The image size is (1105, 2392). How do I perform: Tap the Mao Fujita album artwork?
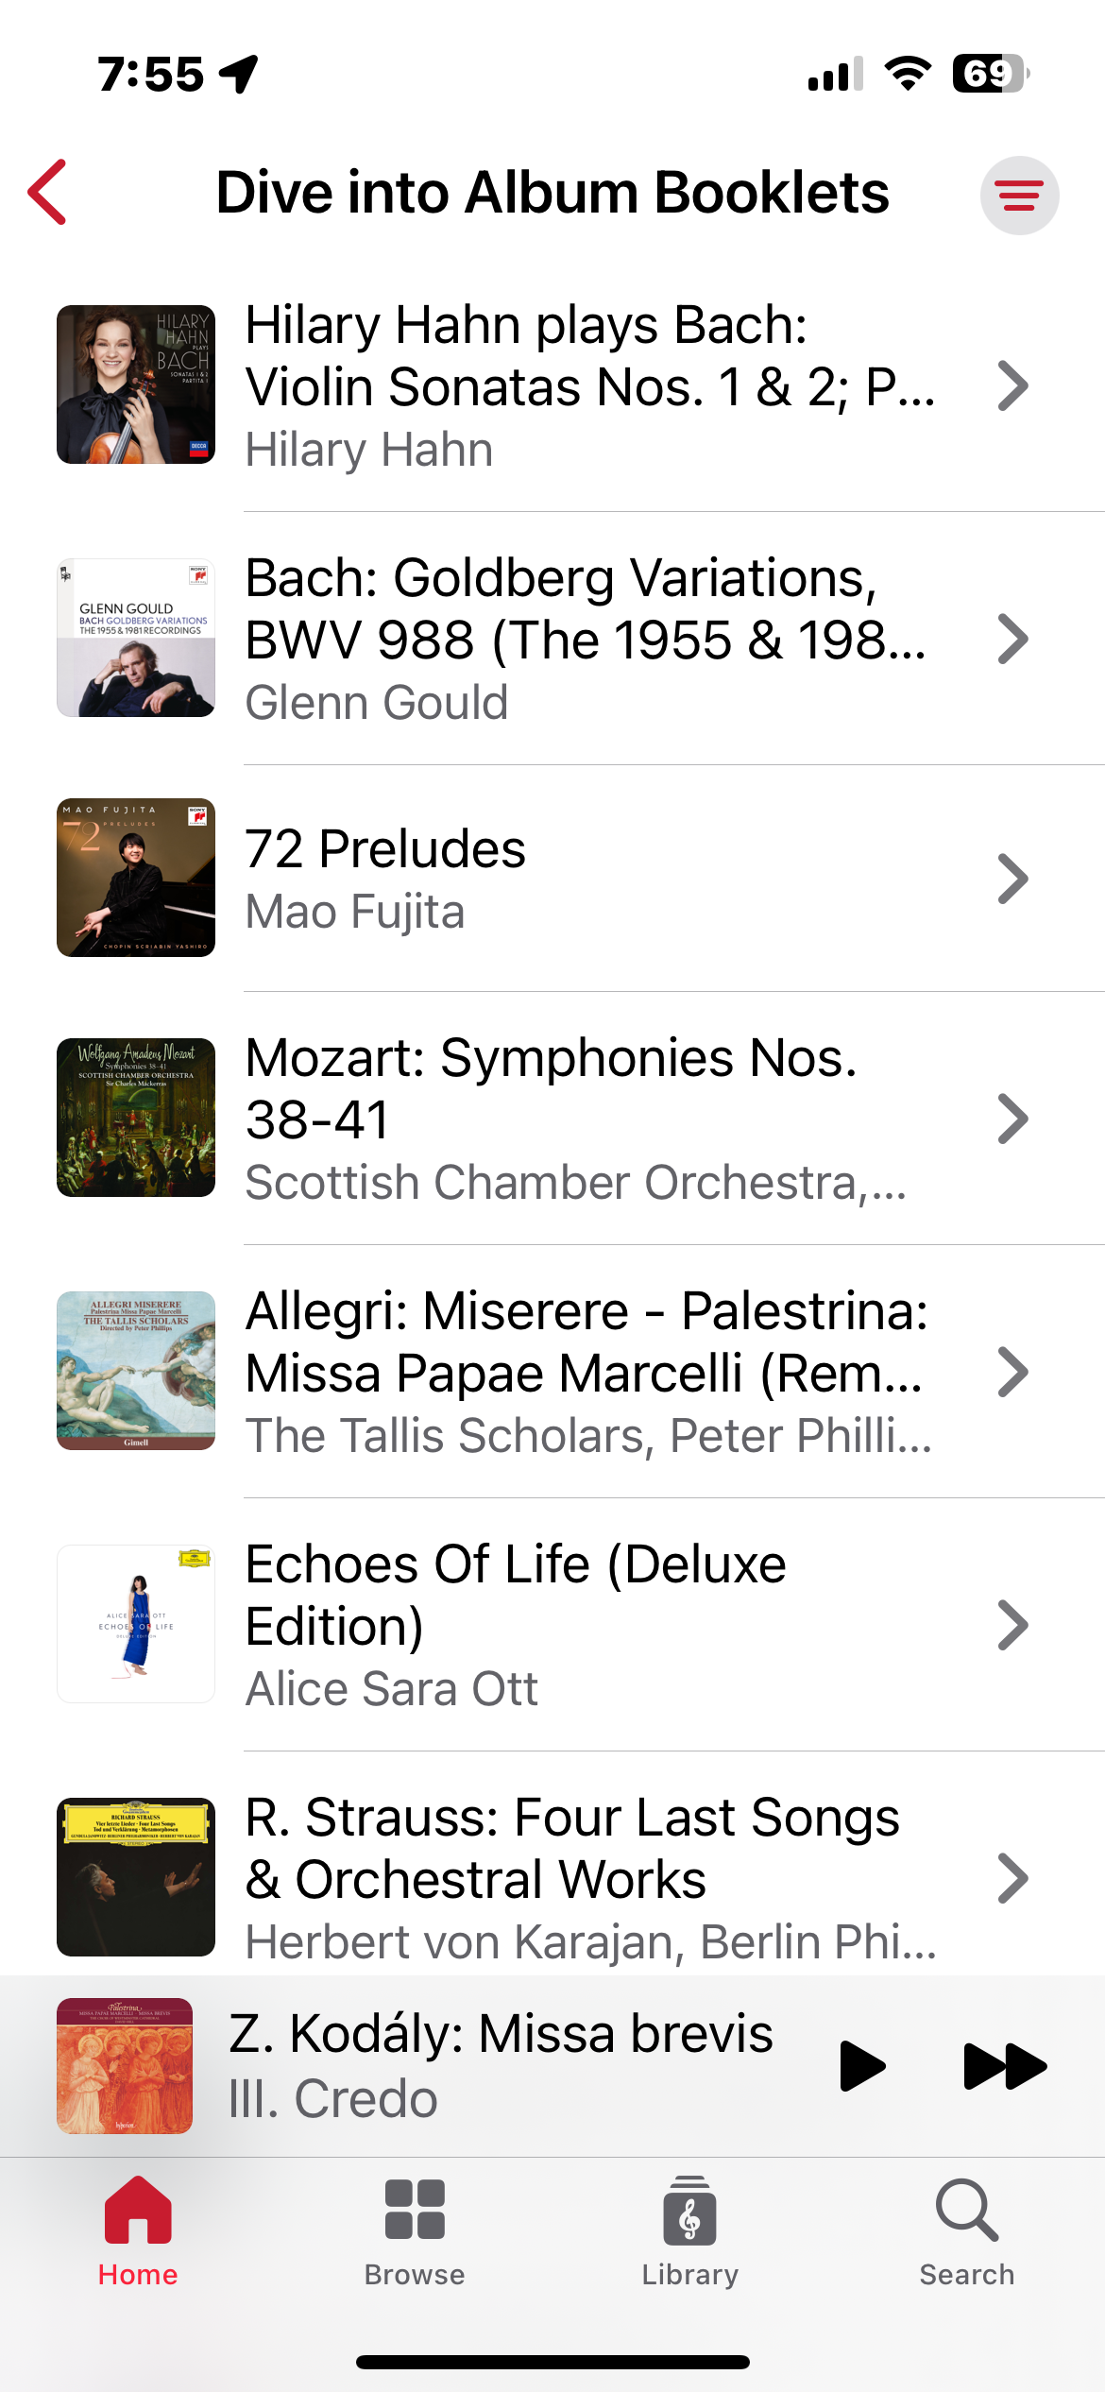(136, 878)
